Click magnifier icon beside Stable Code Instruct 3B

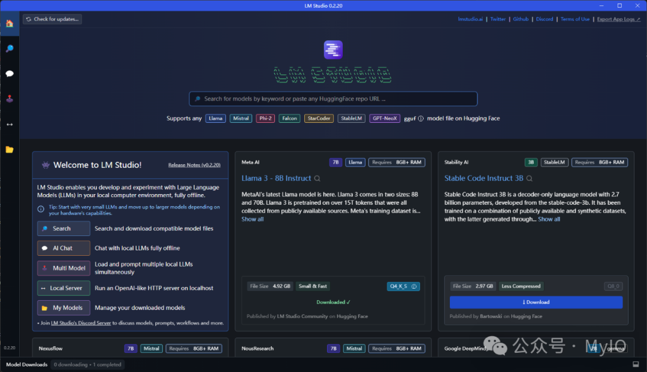(x=530, y=179)
